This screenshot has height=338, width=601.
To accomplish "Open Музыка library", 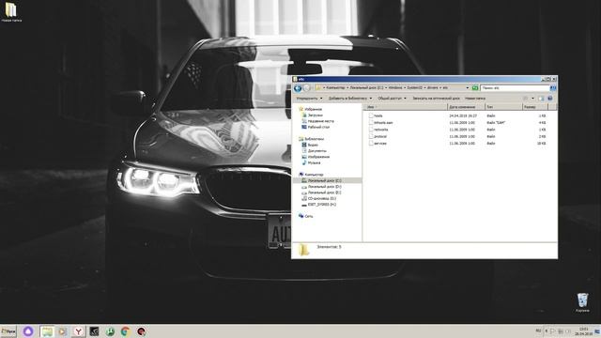I will tap(311, 162).
